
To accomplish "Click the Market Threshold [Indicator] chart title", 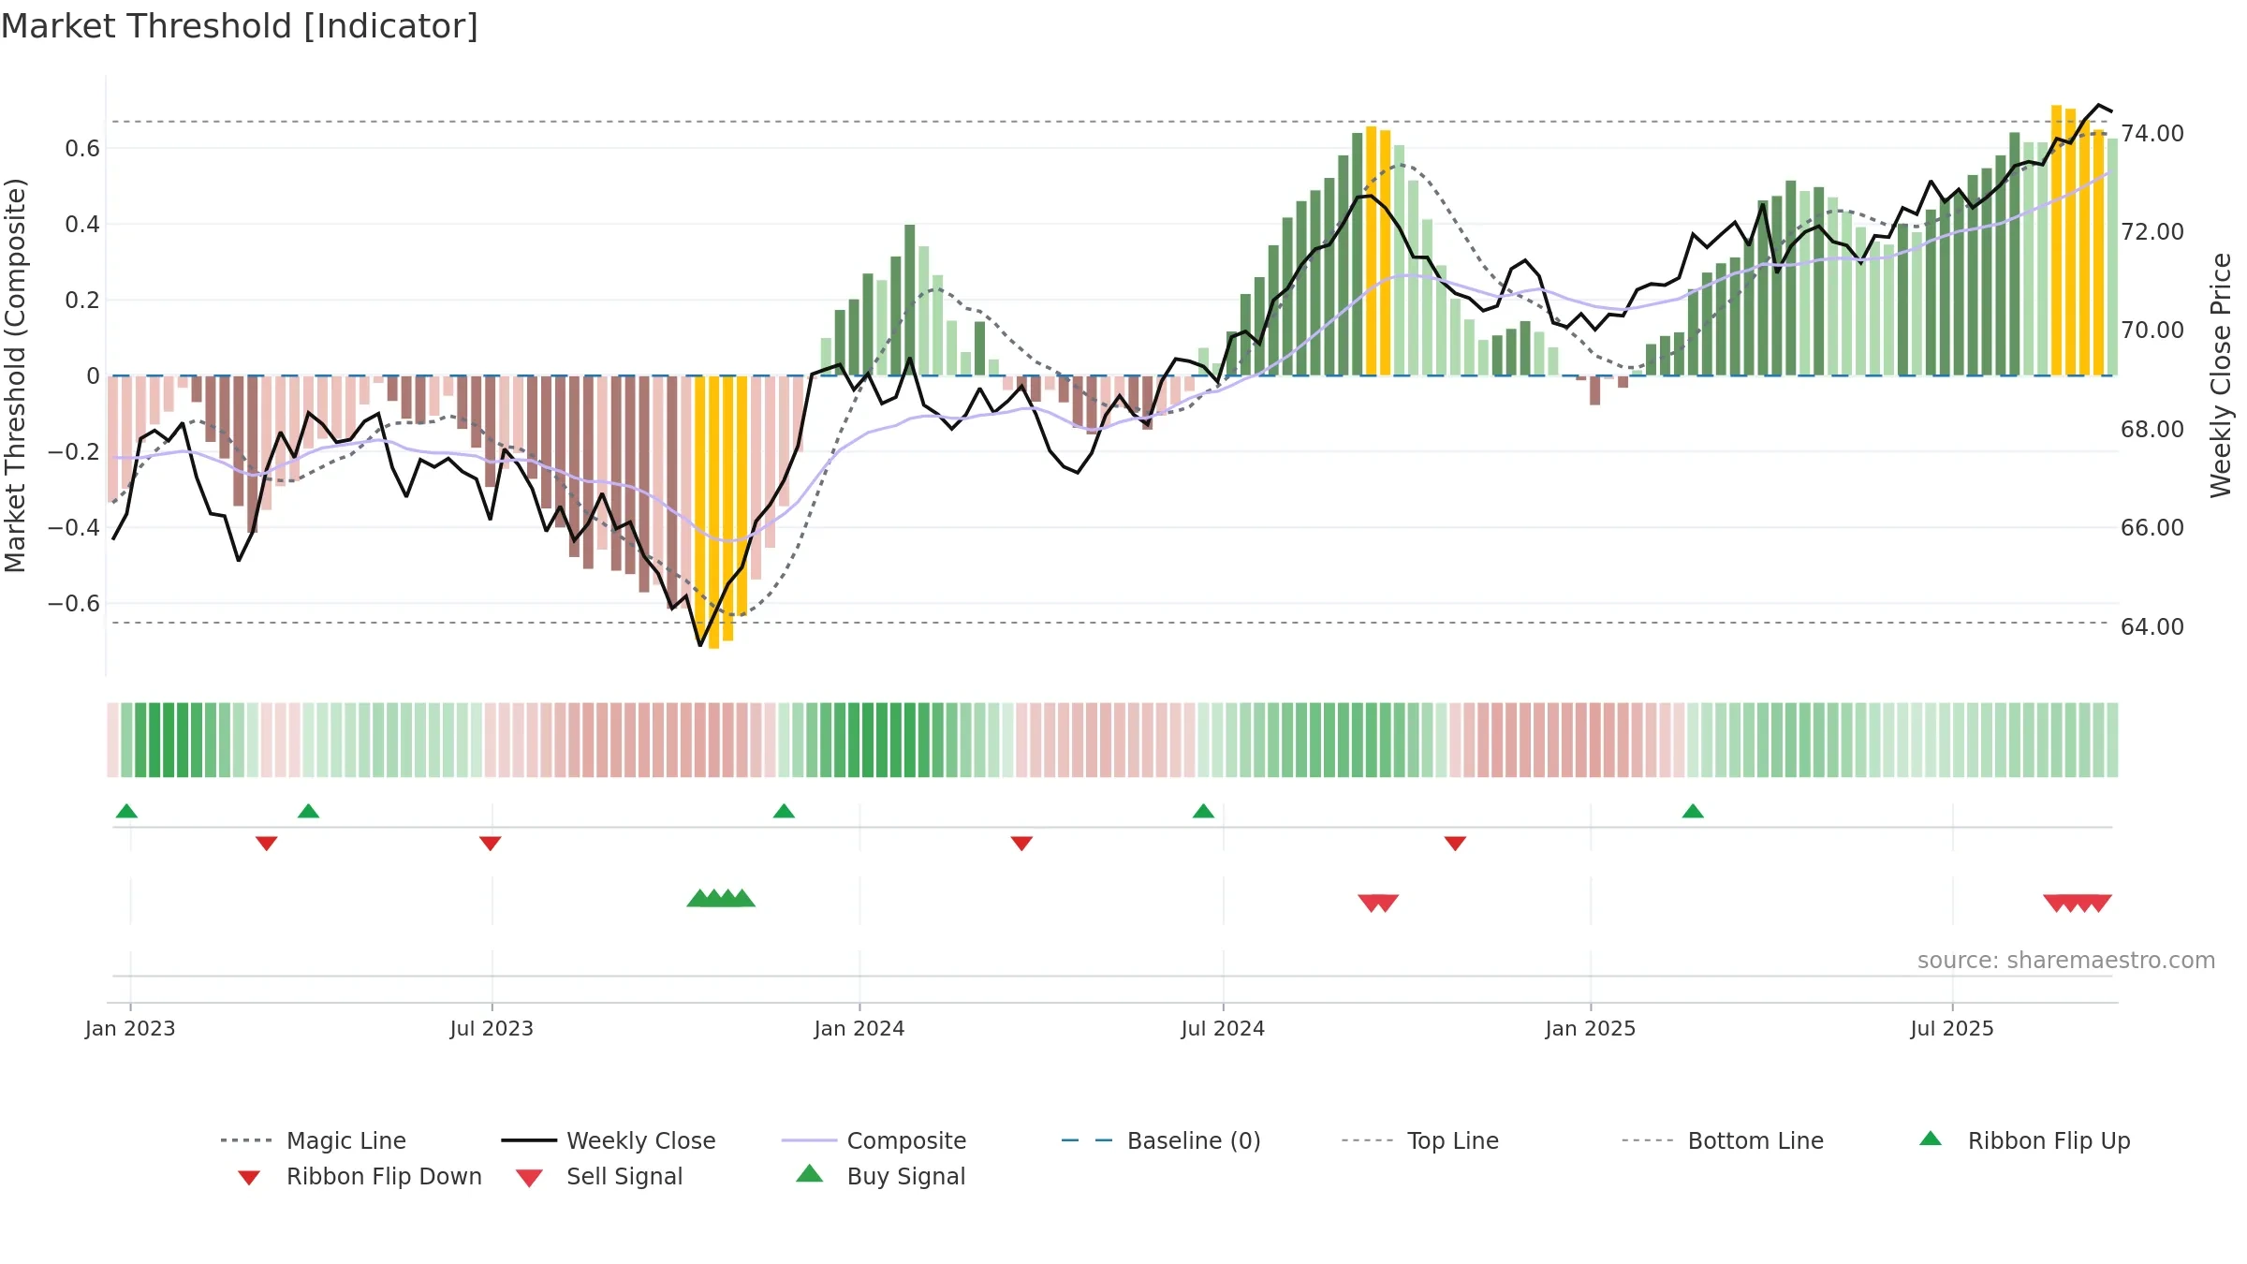I will 240,26.
